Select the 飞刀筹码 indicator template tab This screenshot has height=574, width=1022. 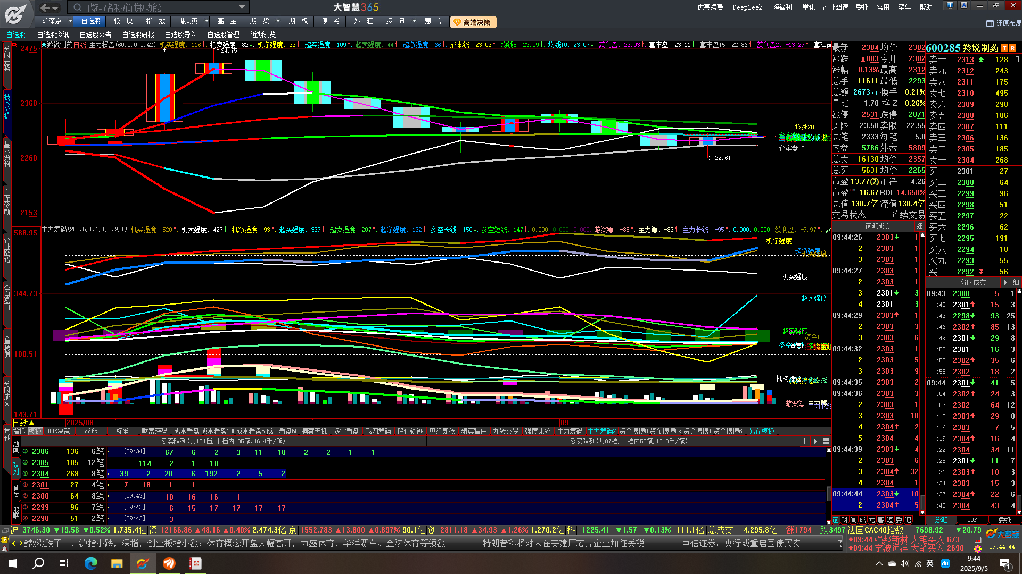[x=378, y=432]
